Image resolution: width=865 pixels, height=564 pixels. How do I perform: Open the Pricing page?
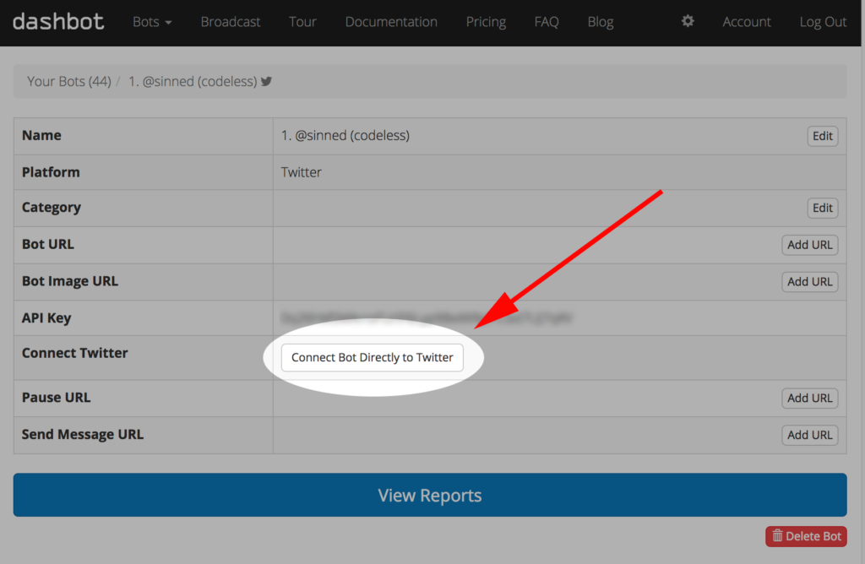coord(486,22)
